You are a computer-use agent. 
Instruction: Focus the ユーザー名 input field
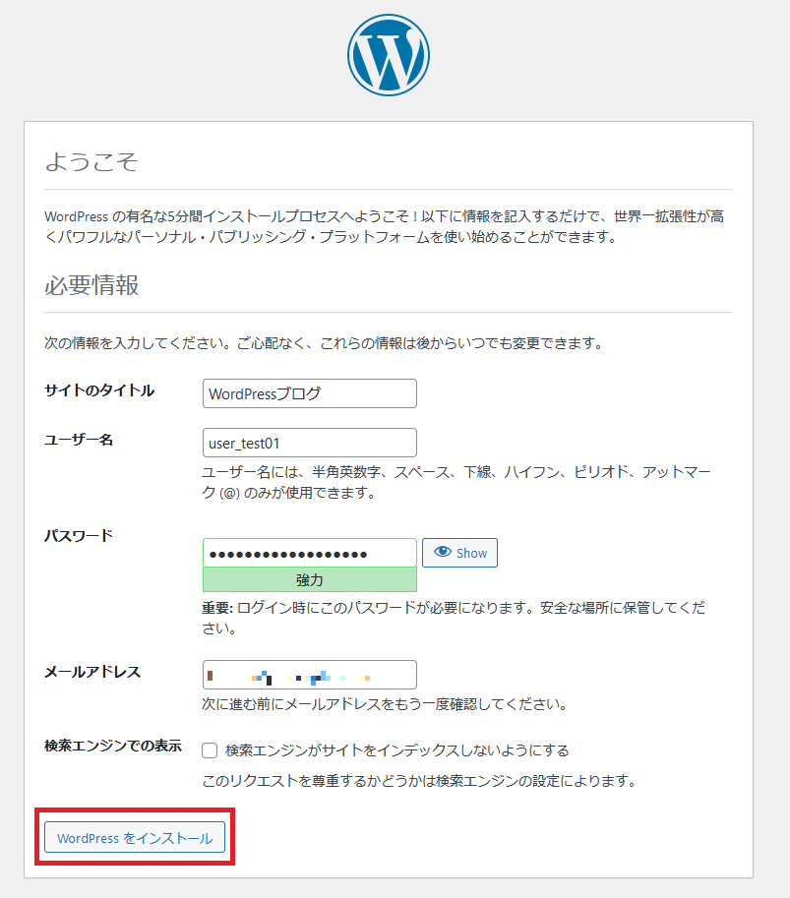[309, 443]
